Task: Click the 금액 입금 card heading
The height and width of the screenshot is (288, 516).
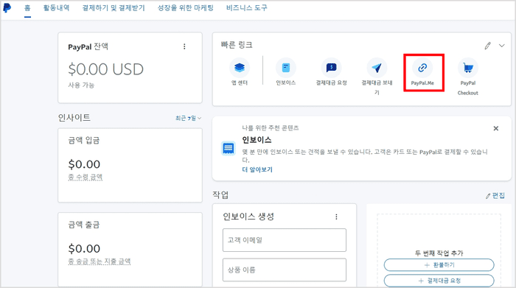Action: coord(83,141)
